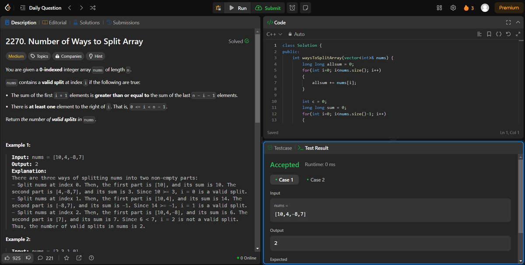Upvote the problem with thumbs-up 925
This screenshot has width=525, height=265.
[x=13, y=258]
